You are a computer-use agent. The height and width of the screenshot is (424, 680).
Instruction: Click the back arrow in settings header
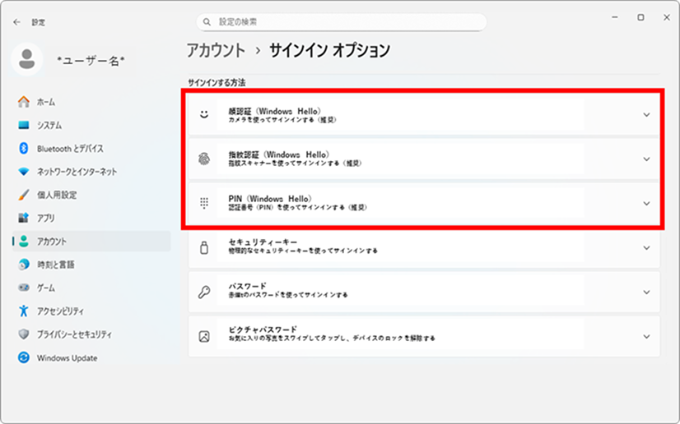pyautogui.click(x=16, y=22)
